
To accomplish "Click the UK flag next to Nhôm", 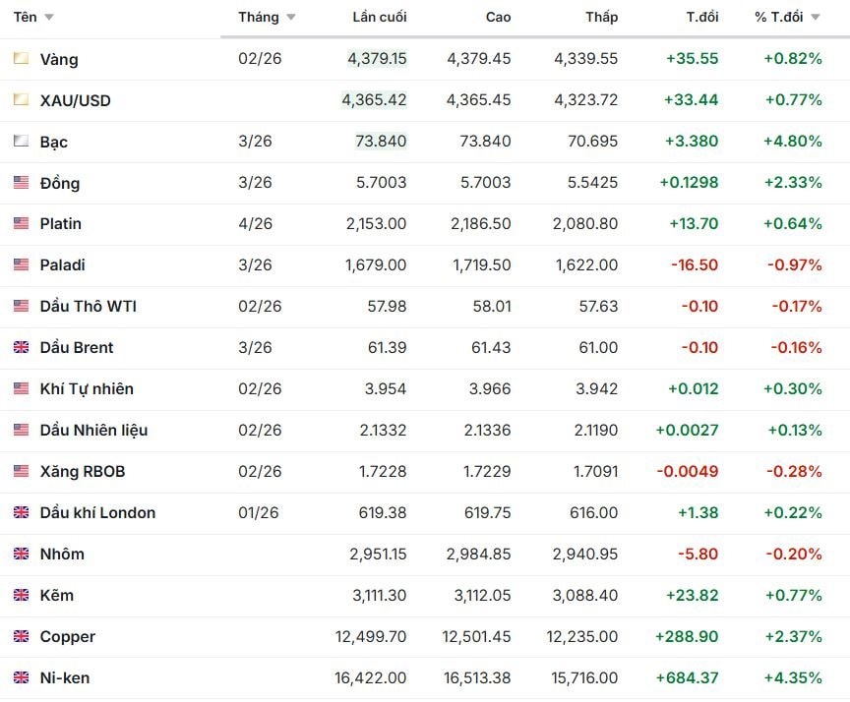I will pyautogui.click(x=21, y=554).
